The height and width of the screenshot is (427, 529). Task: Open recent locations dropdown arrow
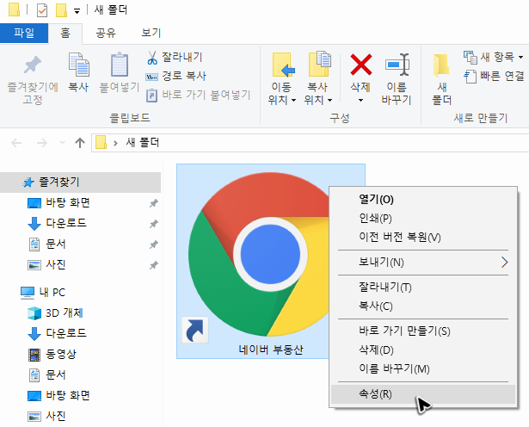point(62,143)
